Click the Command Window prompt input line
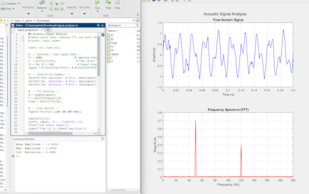 pos(60,156)
